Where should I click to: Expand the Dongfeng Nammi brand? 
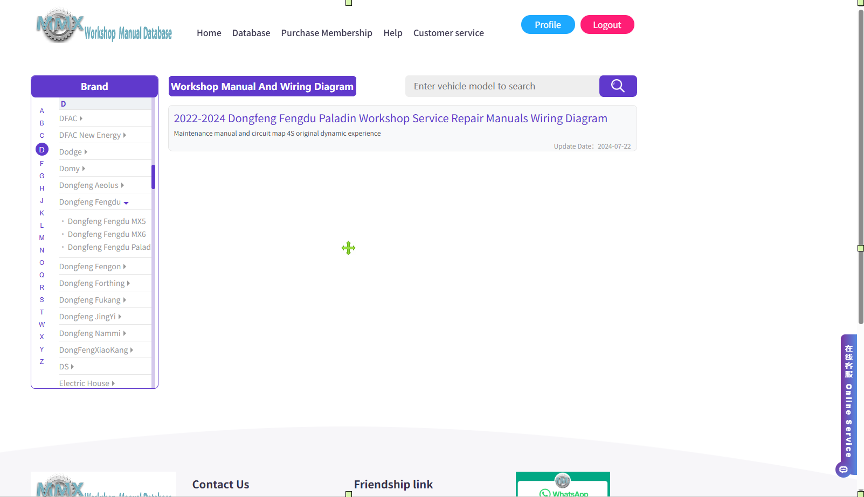(93, 333)
